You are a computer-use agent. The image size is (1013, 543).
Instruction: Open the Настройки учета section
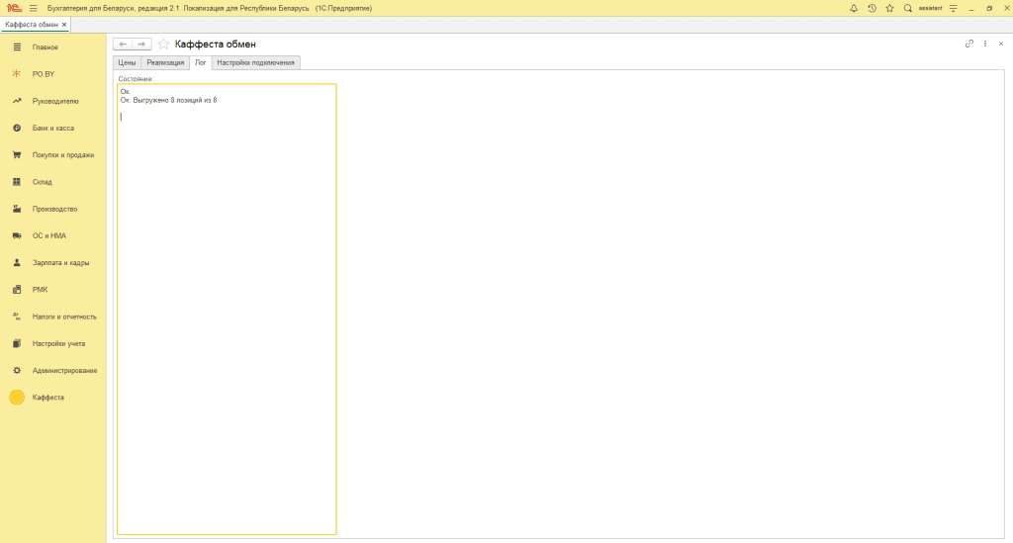point(58,343)
